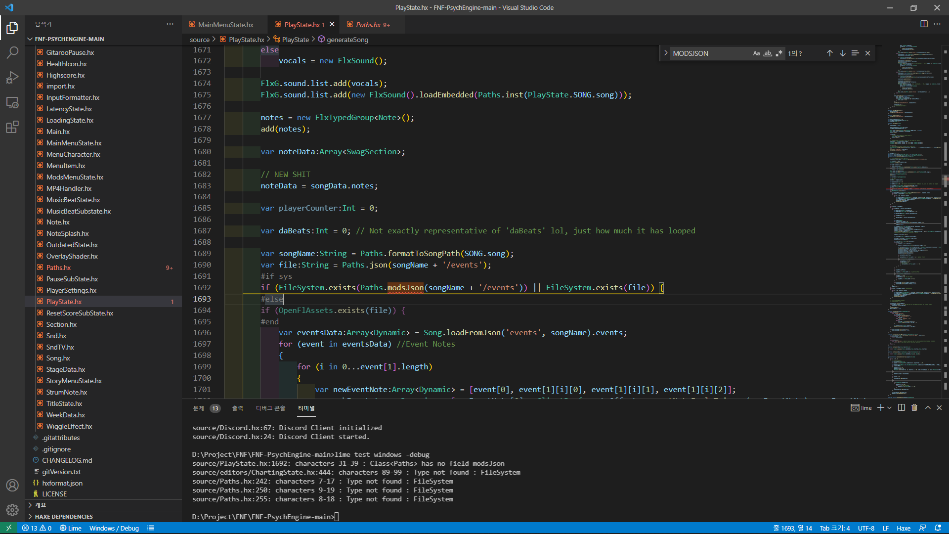Toggle match whole word in find
This screenshot has width=949, height=534.
768,53
